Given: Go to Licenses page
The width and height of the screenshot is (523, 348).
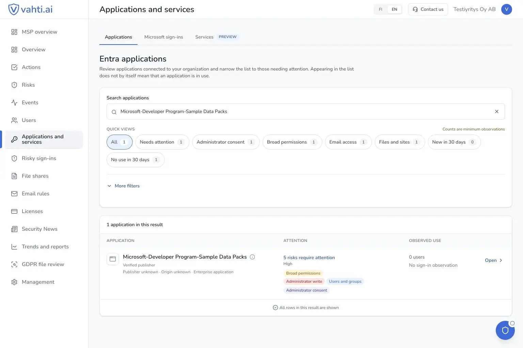Looking at the screenshot, I should pyautogui.click(x=44, y=211).
